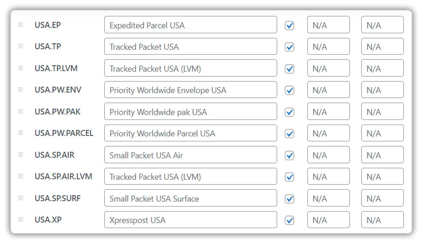
Task: Click the Priority Worldwide Envelope USA text field
Action: click(190, 90)
